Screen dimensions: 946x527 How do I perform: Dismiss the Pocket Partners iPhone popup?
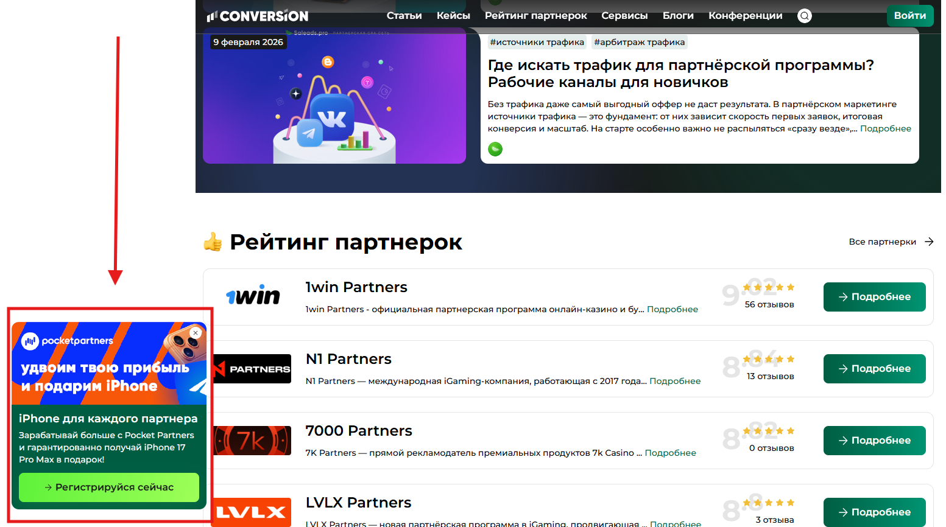[195, 333]
